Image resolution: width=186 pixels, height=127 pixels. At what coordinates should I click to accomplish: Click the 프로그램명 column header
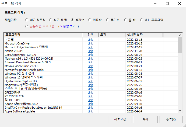click(x=43, y=35)
